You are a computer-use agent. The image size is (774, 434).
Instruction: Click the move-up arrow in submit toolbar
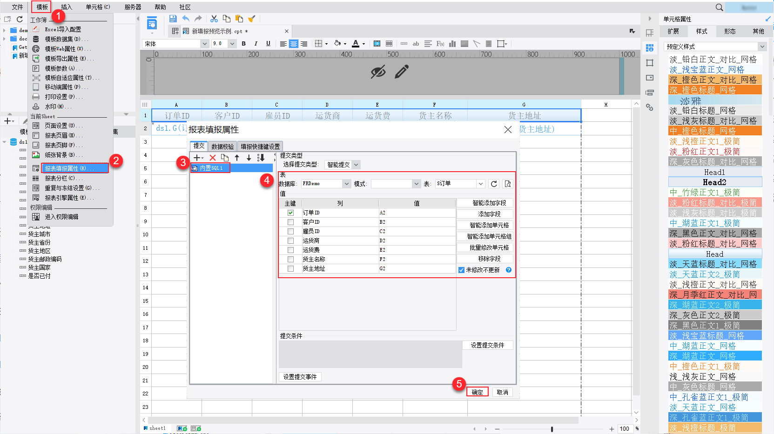pos(237,158)
